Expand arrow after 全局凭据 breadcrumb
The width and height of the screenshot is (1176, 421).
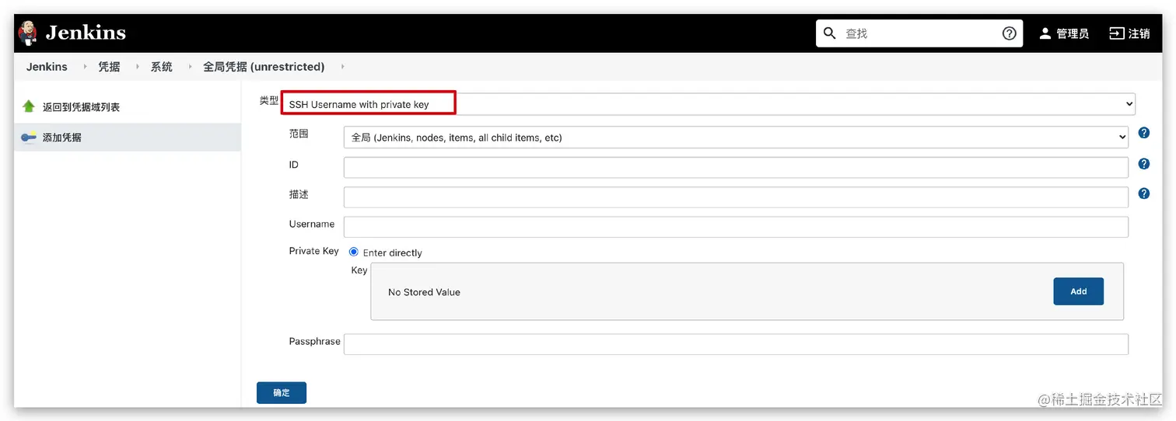(x=342, y=67)
